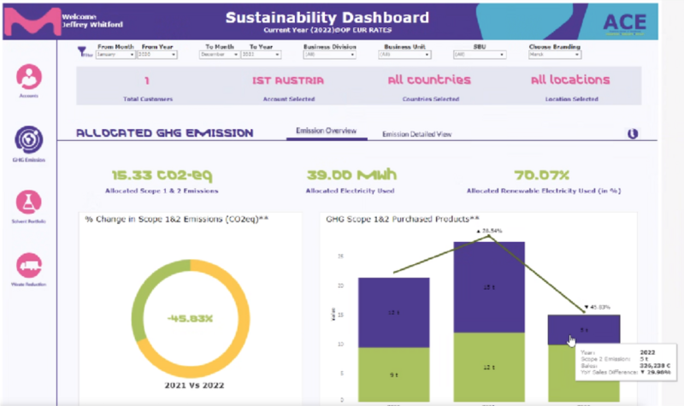Switch to Emission Overview tab

pos(326,132)
